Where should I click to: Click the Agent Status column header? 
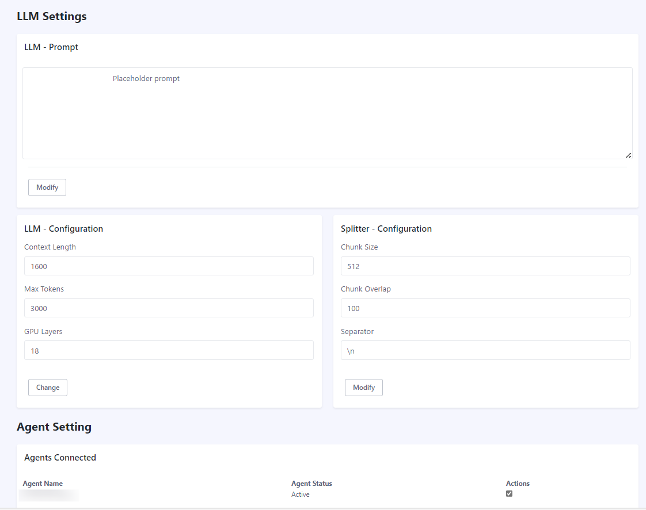tap(311, 484)
